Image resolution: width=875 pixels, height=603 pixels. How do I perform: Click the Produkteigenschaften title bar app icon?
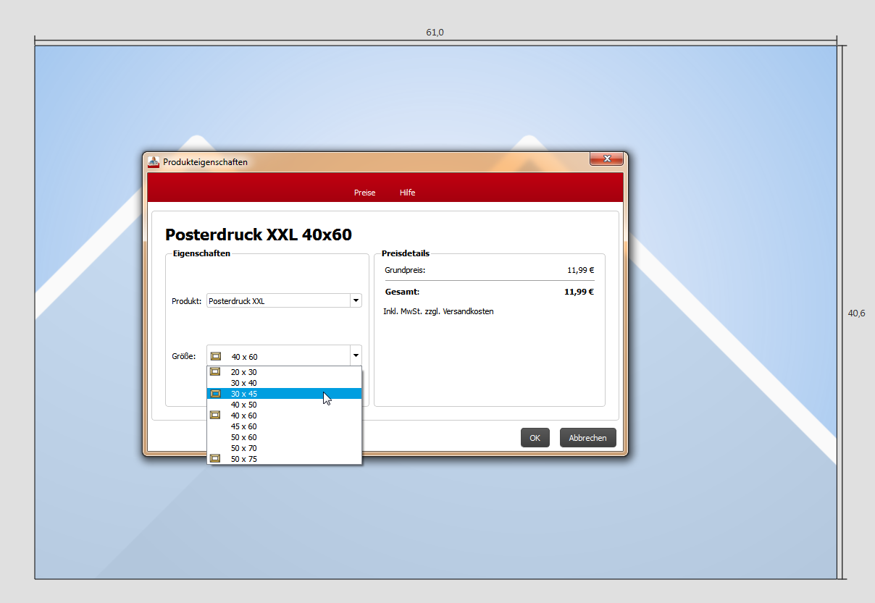[x=154, y=161]
